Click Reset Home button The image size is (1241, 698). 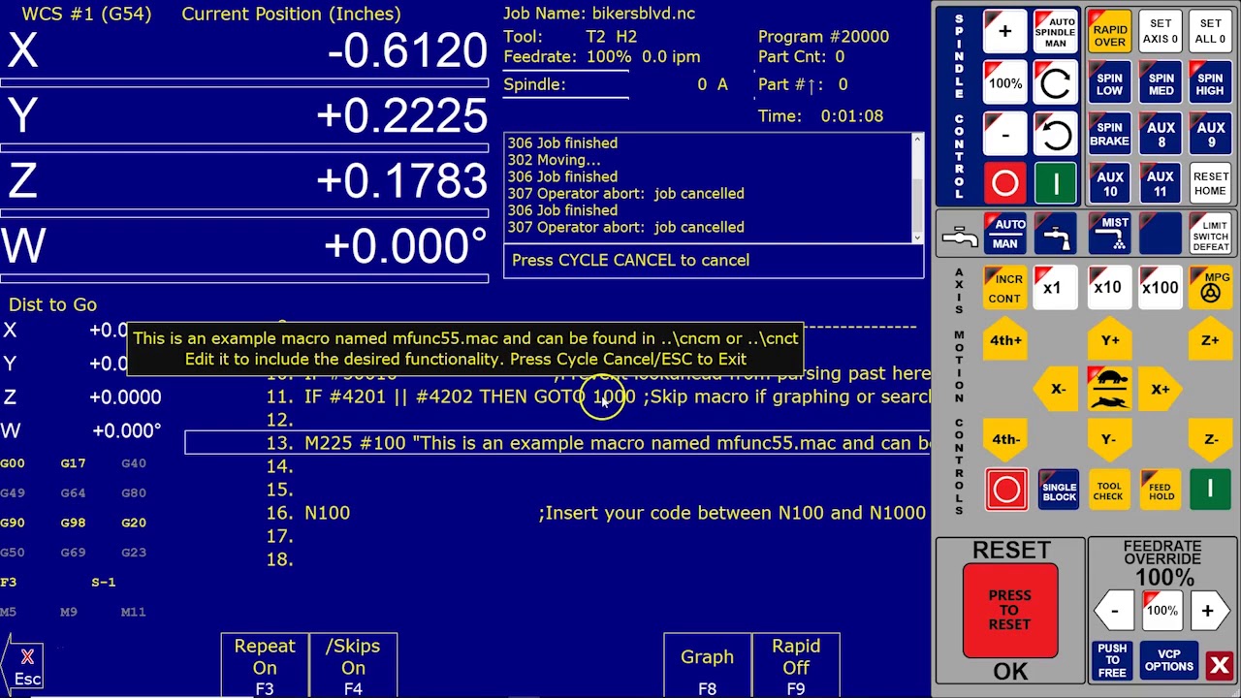1210,183
